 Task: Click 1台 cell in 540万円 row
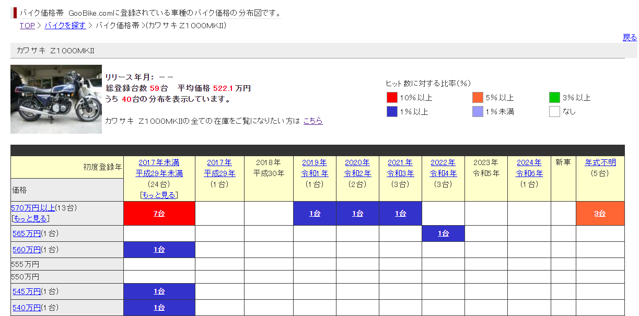pos(159,308)
